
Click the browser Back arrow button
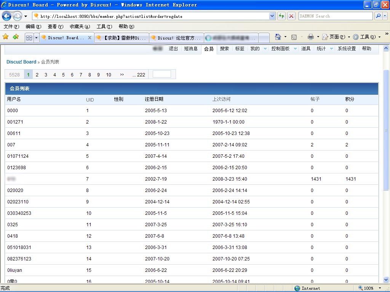tap(7, 16)
